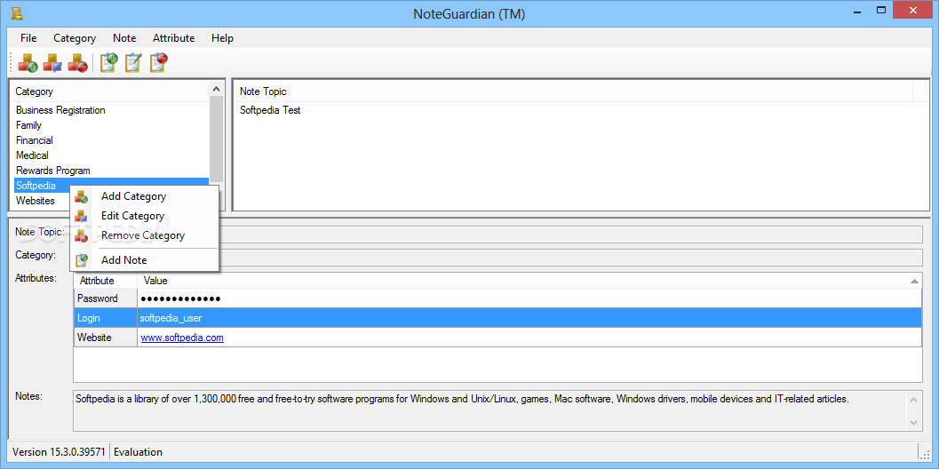Select the Medical category

click(x=32, y=155)
